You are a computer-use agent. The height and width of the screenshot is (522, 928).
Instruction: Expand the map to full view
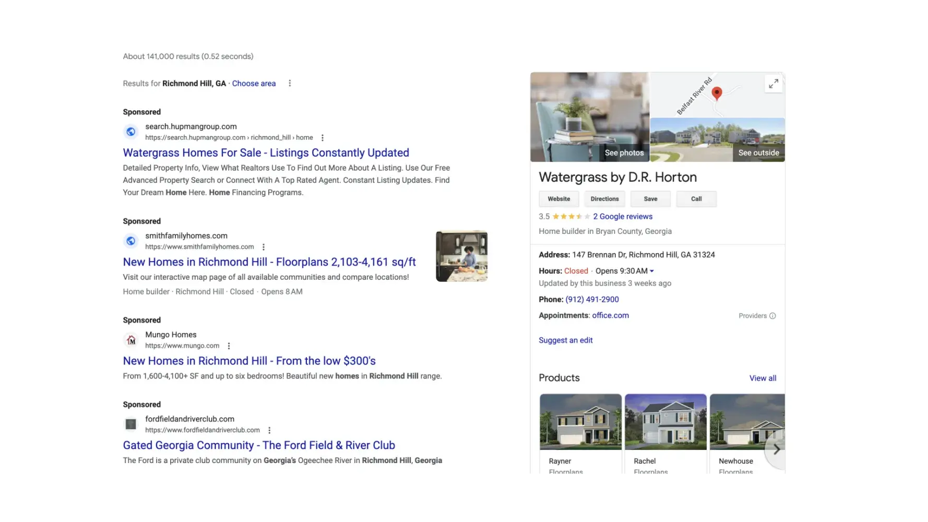pyautogui.click(x=774, y=84)
